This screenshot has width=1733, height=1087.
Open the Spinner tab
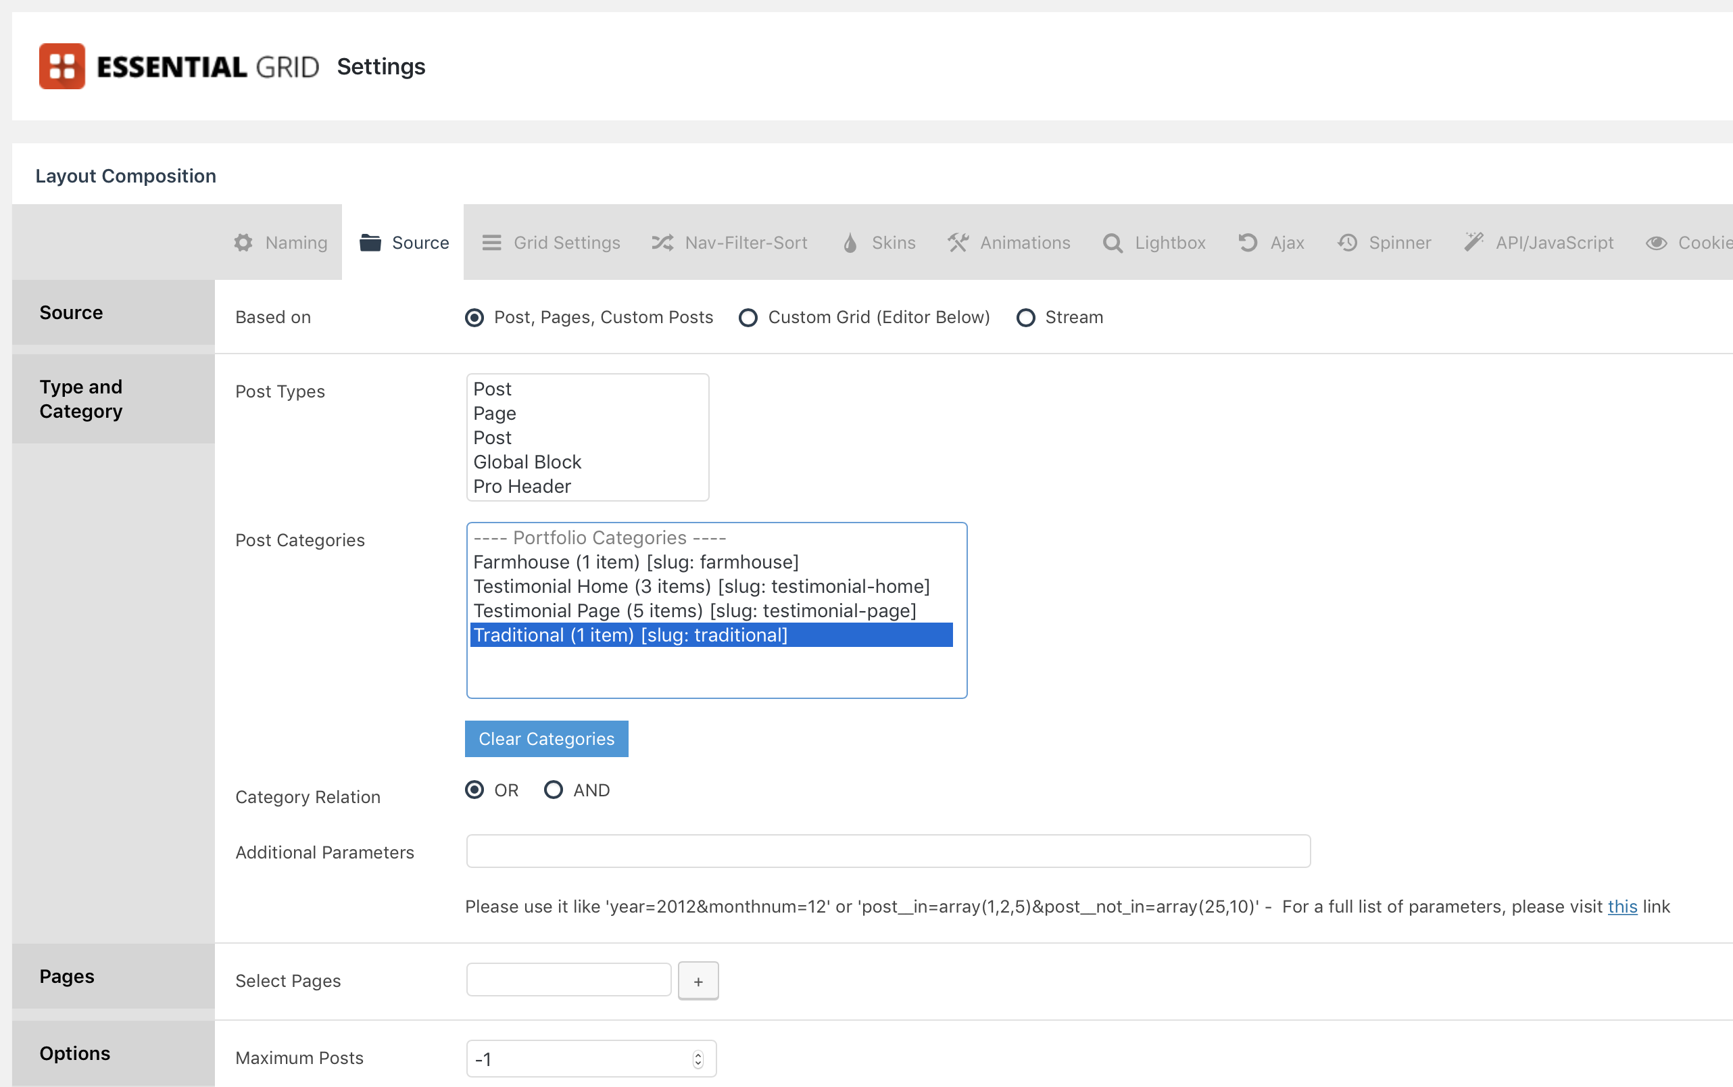(1384, 243)
